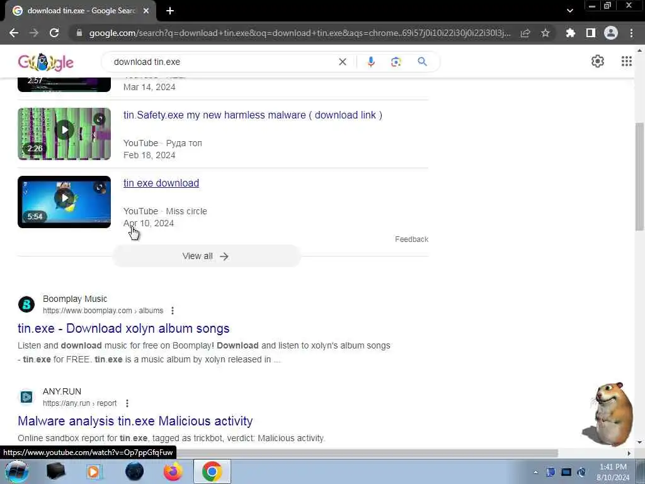Image resolution: width=645 pixels, height=484 pixels.
Task: Open more options for the Boomplay result
Action: tap(173, 311)
